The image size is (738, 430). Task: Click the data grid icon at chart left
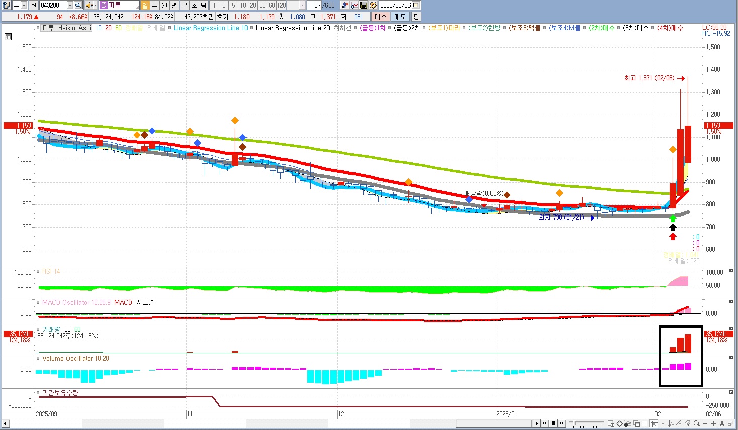coord(8,37)
